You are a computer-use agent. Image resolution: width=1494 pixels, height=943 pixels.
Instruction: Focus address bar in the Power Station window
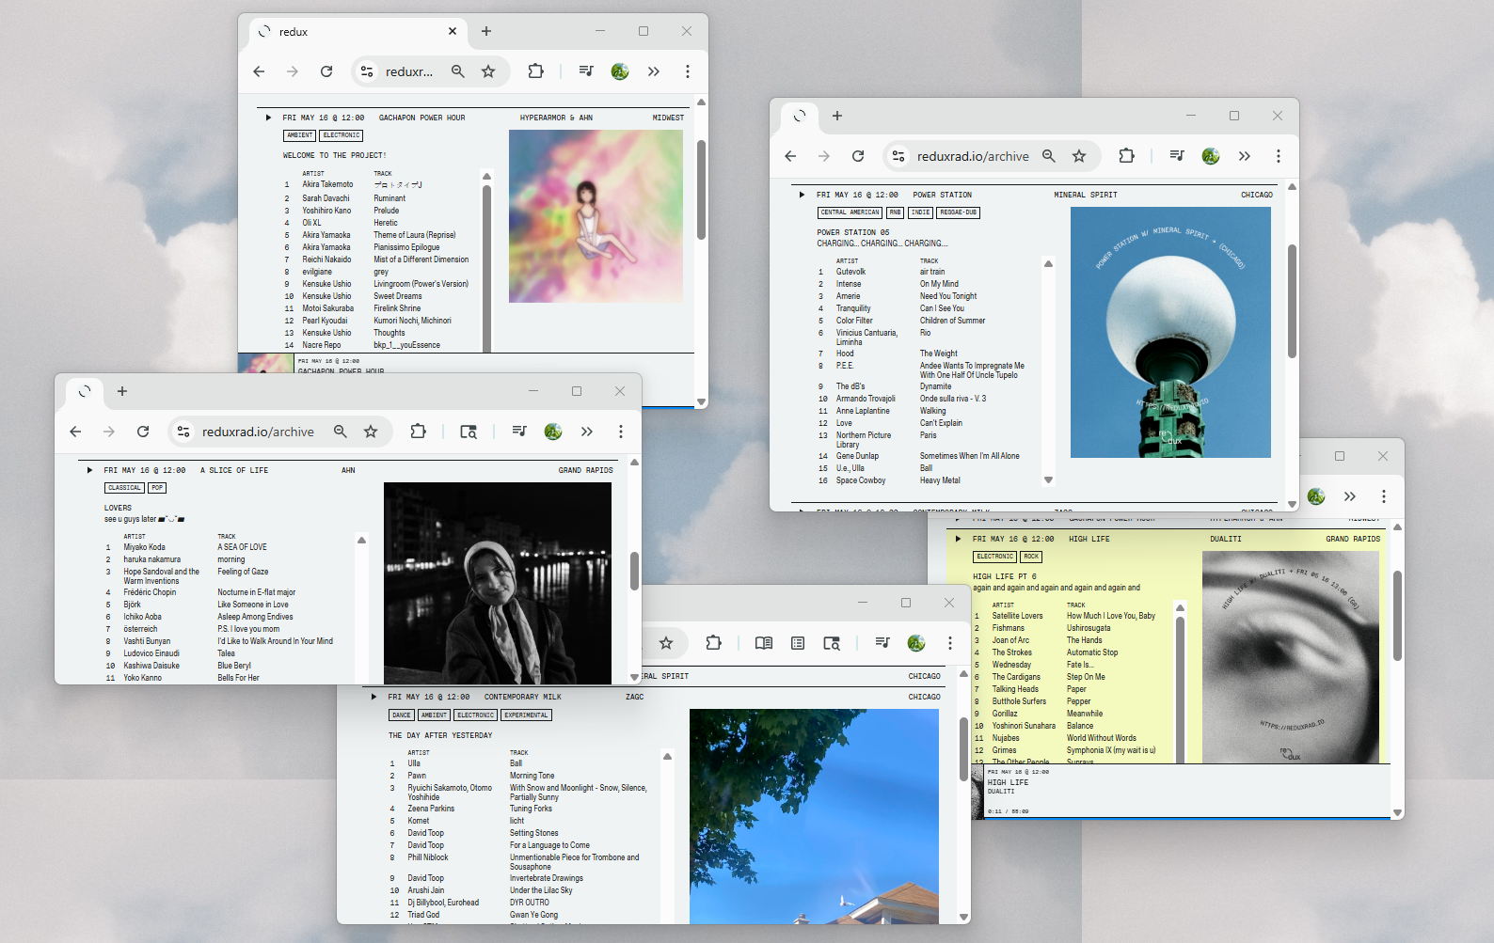(973, 156)
